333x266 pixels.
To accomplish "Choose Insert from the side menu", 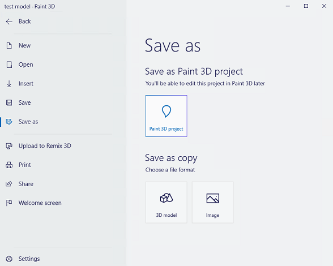I will tap(26, 84).
